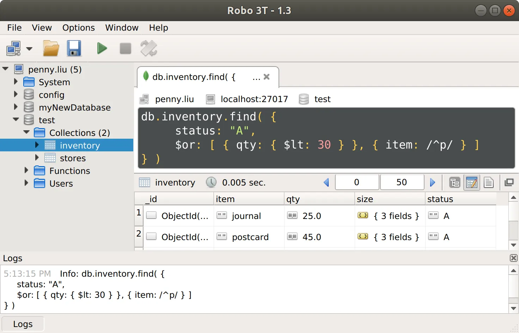
Task: Click the qty column header
Action: (319, 199)
